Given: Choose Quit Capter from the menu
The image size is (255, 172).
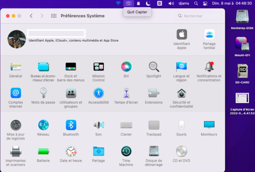Looking at the screenshot, I should [x=137, y=12].
